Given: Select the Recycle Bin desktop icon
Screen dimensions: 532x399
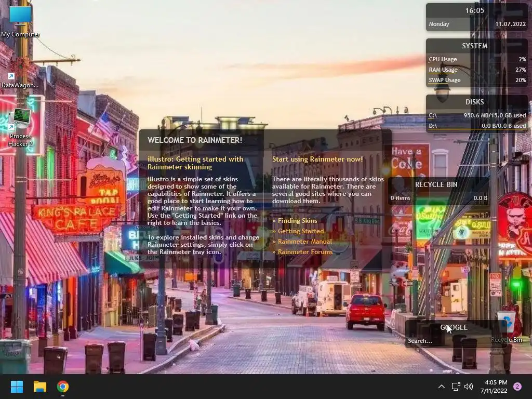Looking at the screenshot, I should 506,327.
